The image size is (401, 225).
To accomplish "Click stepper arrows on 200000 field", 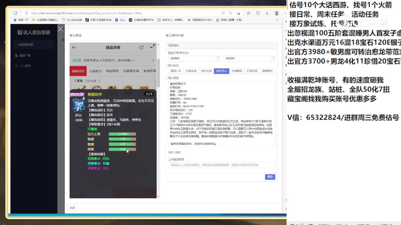I will coord(218,58).
